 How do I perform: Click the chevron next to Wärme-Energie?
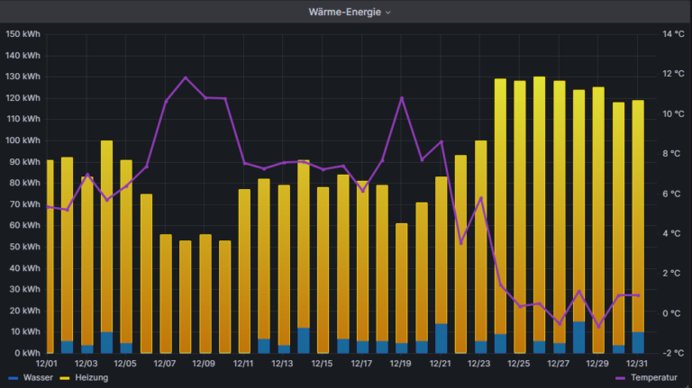388,13
